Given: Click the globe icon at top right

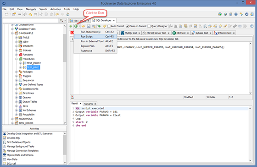Looking at the screenshot, I should (225, 14).
